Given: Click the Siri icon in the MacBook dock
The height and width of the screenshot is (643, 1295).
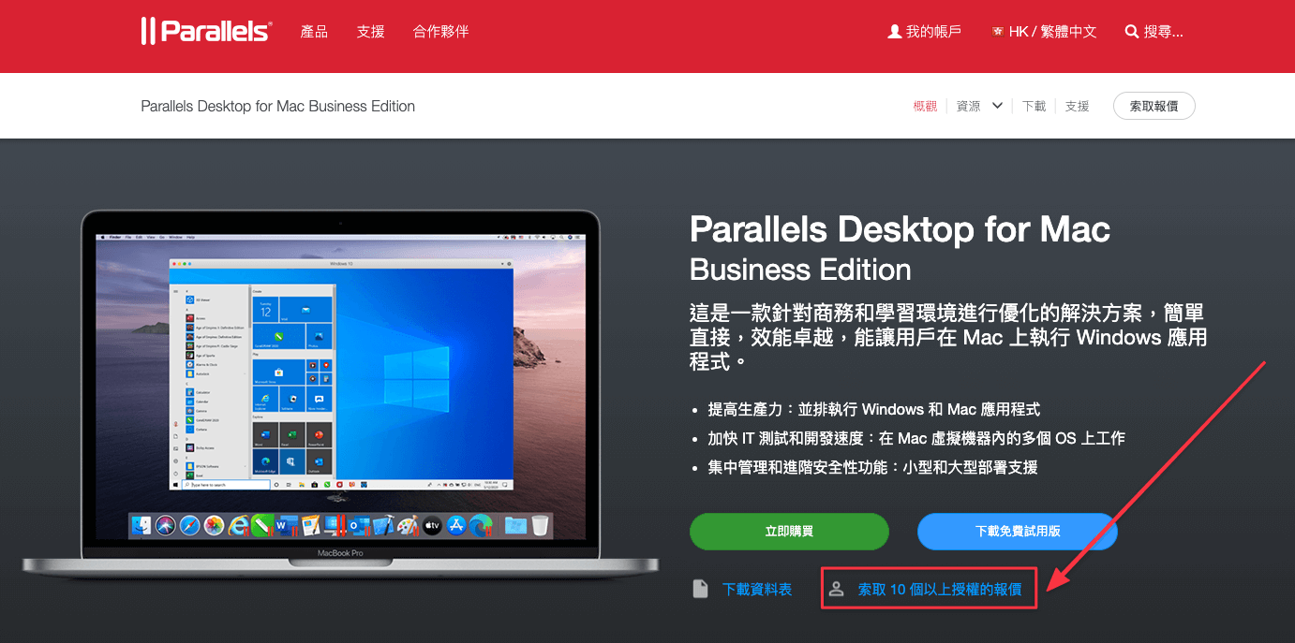Looking at the screenshot, I should click(166, 526).
